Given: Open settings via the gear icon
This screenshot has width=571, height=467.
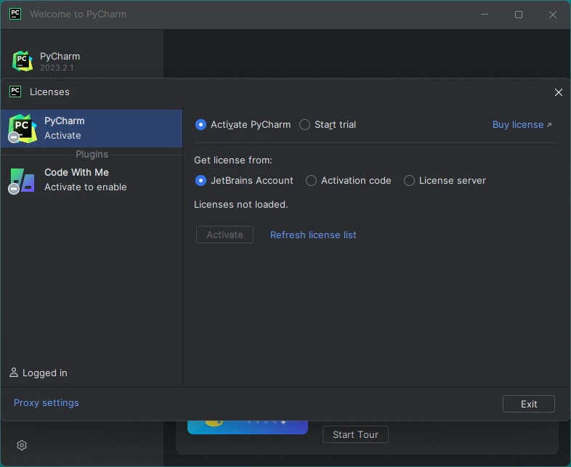Looking at the screenshot, I should [x=22, y=445].
